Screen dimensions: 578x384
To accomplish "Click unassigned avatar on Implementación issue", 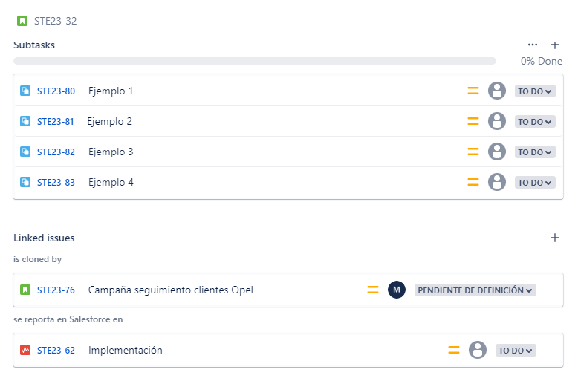I will tap(478, 350).
